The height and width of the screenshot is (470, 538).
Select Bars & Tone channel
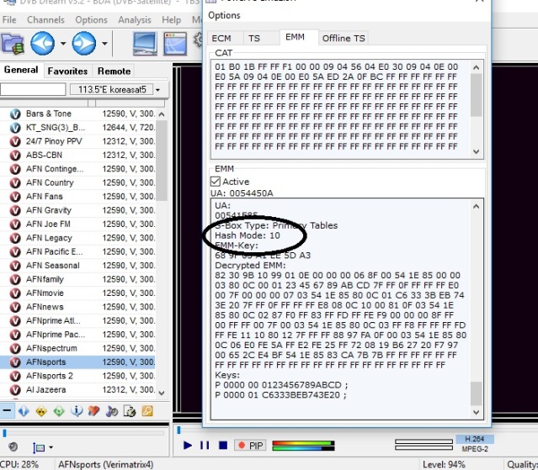[x=78, y=114]
